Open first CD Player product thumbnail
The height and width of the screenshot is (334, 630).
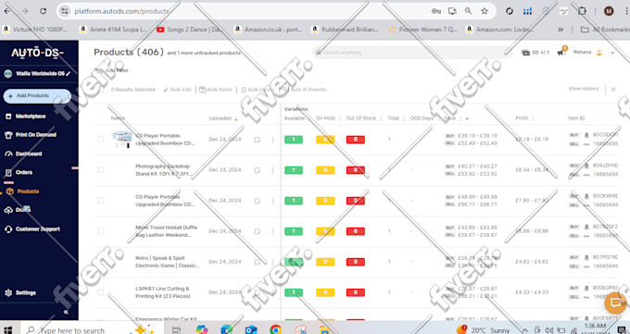pyautogui.click(x=121, y=140)
